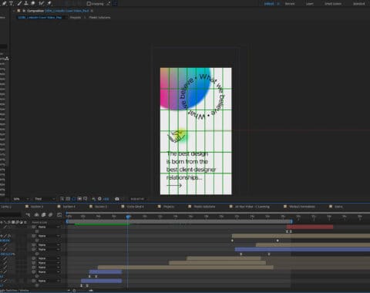The width and height of the screenshot is (370, 293).
Task: Open the Default workspace options menu
Action: [277, 4]
